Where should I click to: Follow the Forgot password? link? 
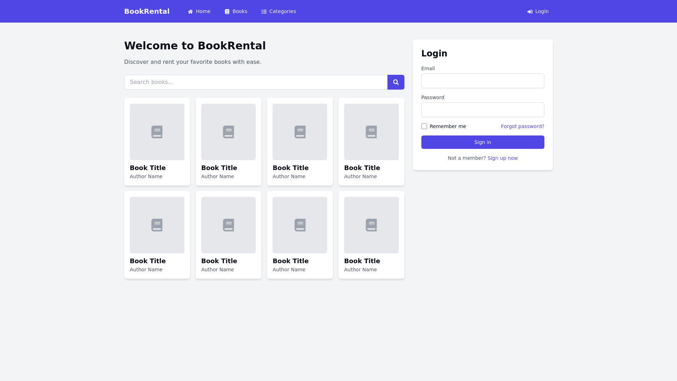click(522, 126)
